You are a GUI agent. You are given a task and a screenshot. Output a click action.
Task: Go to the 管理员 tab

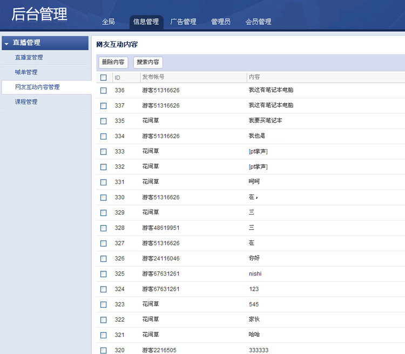pyautogui.click(x=221, y=22)
